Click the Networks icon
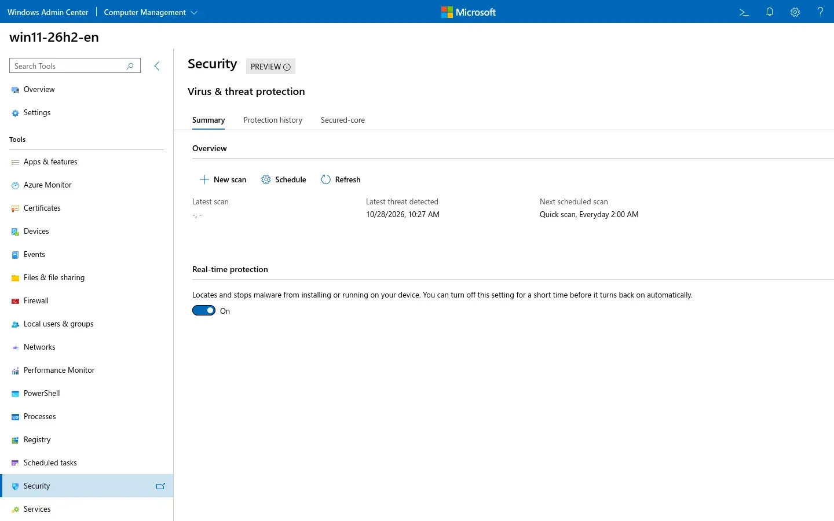 16,347
